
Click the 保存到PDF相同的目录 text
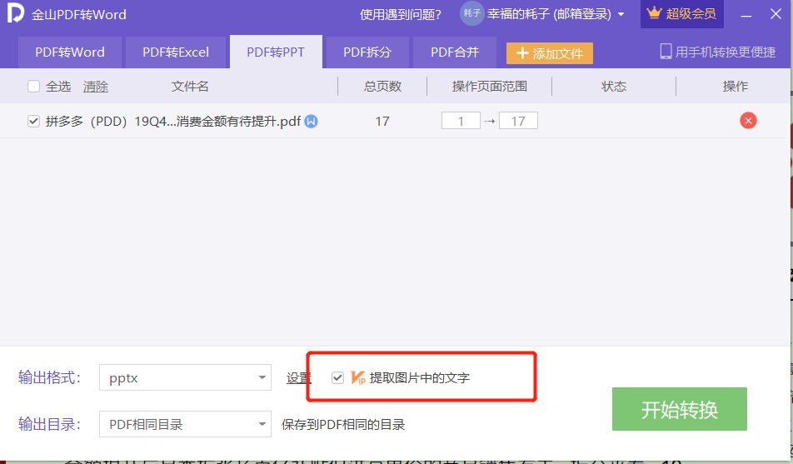pos(343,425)
